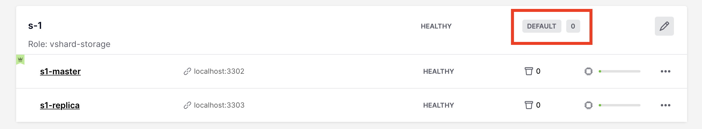Screen dimensions: 702x129
Task: Click the HEALTHY status of replica set s-1
Action: tap(436, 26)
